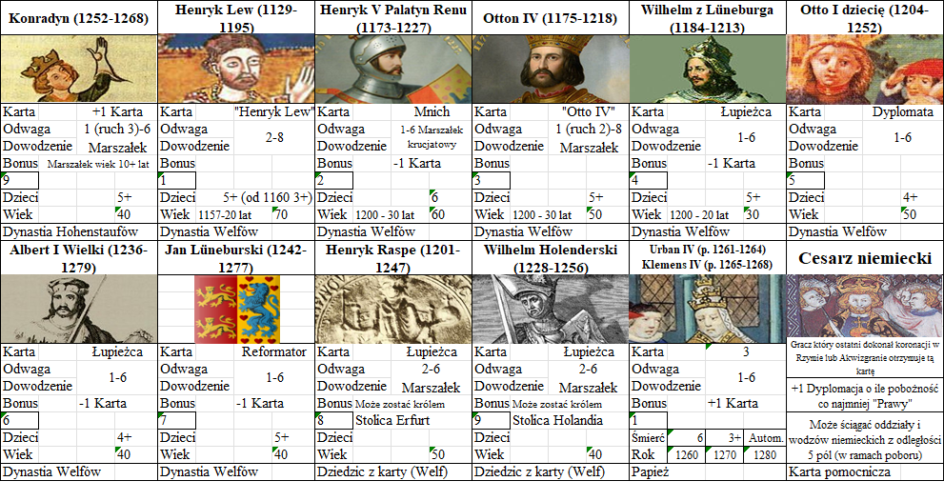944x501 pixels.
Task: Select the "Autom." Śmierć cell
Action: [765, 438]
